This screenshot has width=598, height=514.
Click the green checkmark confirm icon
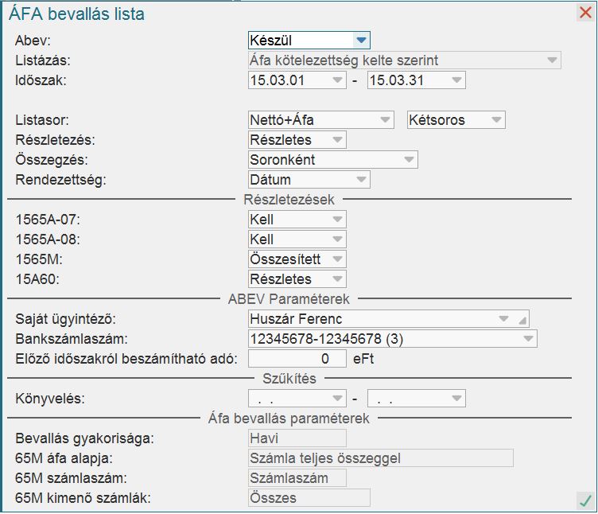pyautogui.click(x=584, y=500)
